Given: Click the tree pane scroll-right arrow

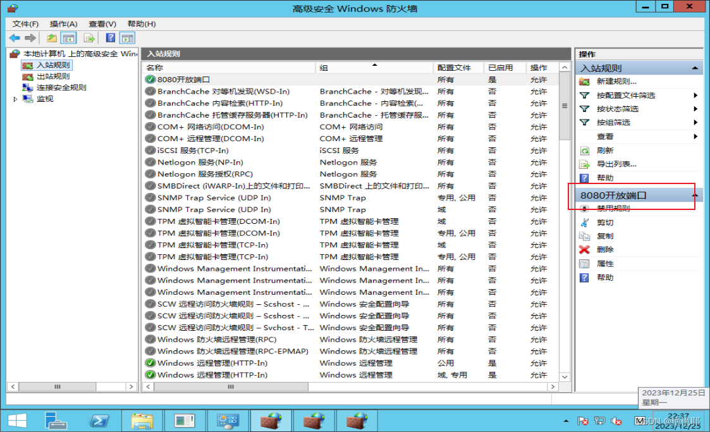Looking at the screenshot, I should point(132,386).
